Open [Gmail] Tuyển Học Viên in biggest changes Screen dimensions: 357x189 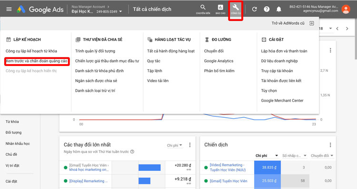pyautogui.click(x=89, y=168)
